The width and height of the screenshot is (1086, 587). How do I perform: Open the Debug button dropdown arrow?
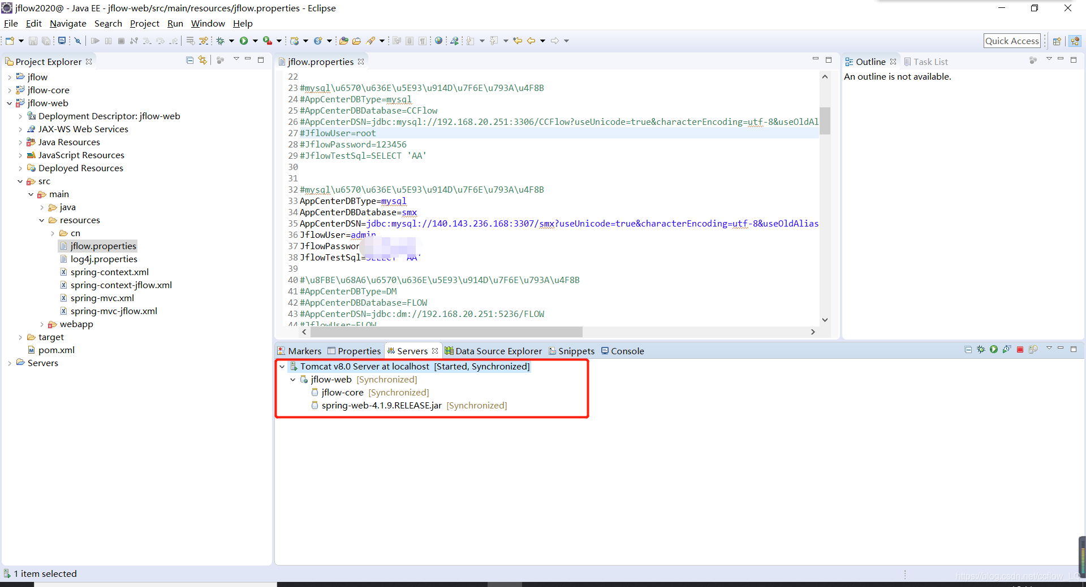tap(231, 41)
